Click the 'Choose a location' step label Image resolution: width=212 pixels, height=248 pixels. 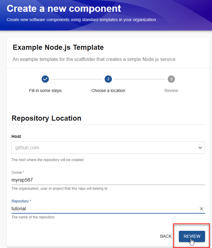108,90
